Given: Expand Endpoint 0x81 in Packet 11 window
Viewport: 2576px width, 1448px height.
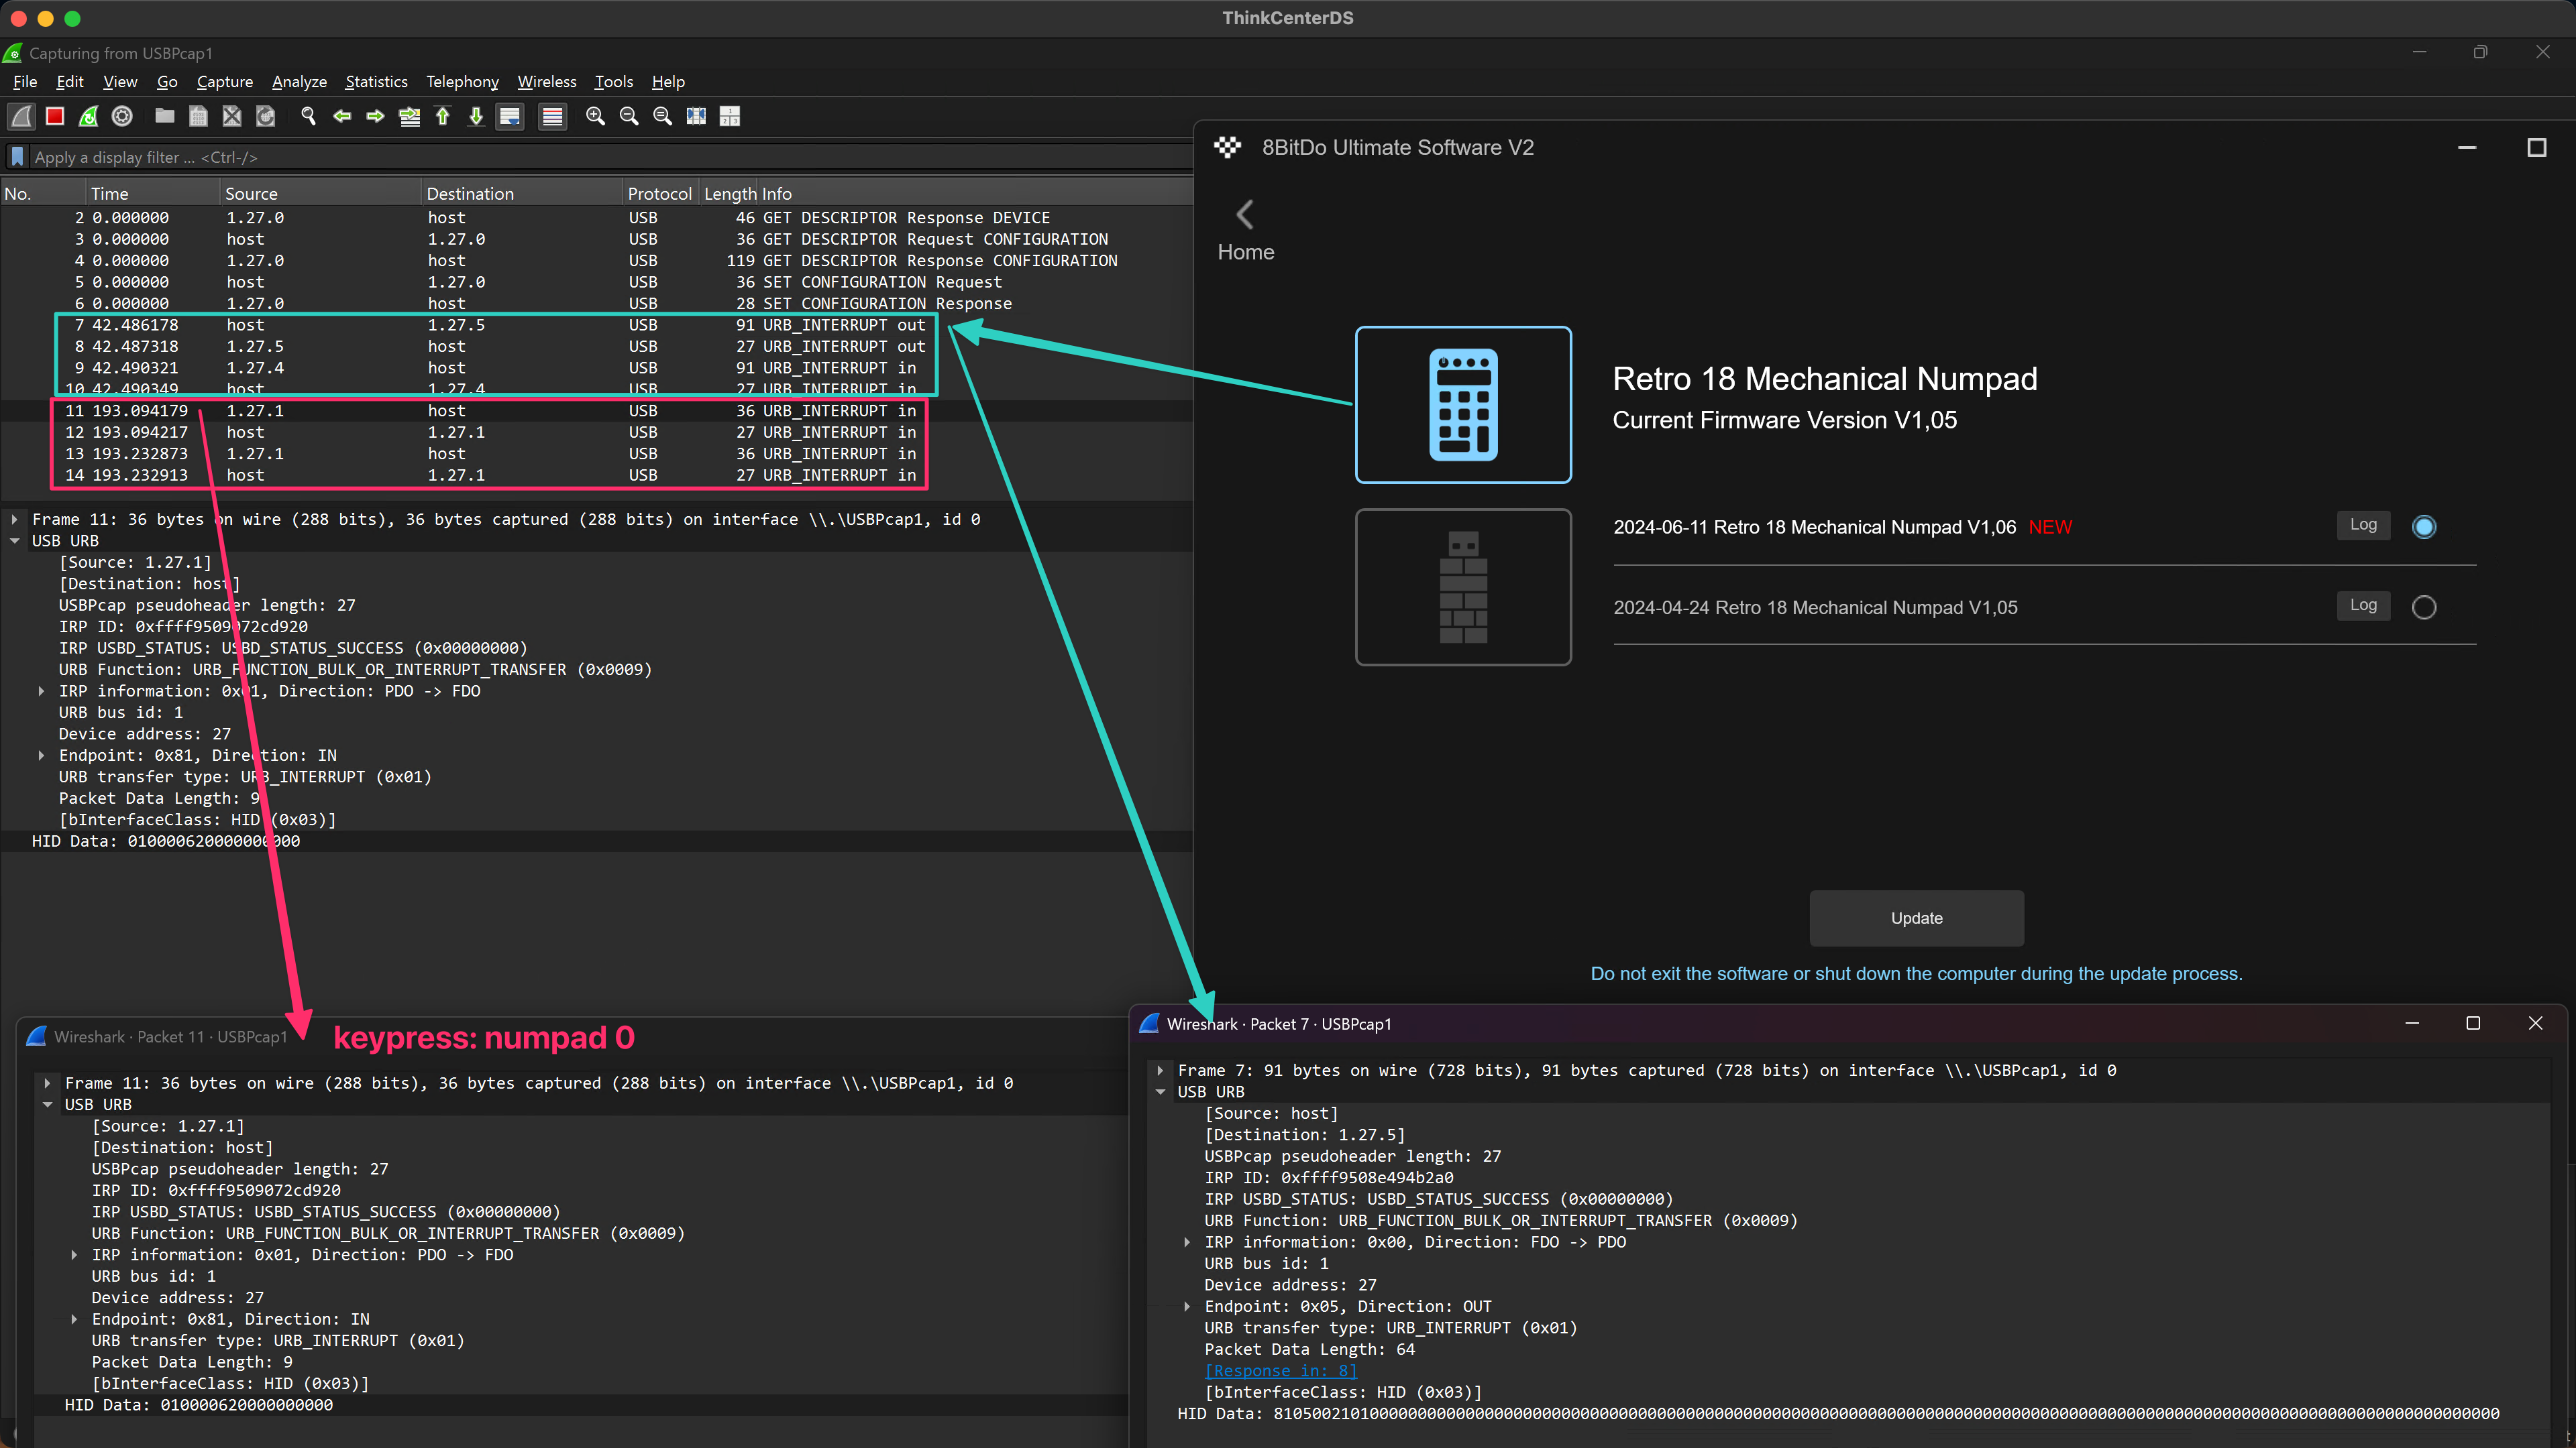Looking at the screenshot, I should (x=74, y=1319).
